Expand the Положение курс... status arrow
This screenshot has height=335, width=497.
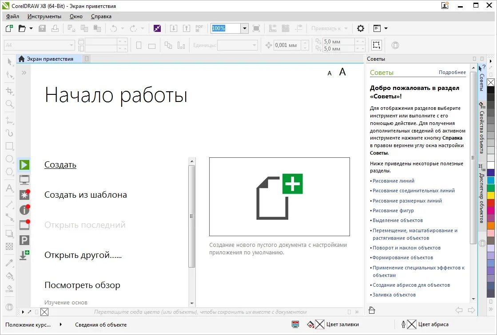click(60, 324)
